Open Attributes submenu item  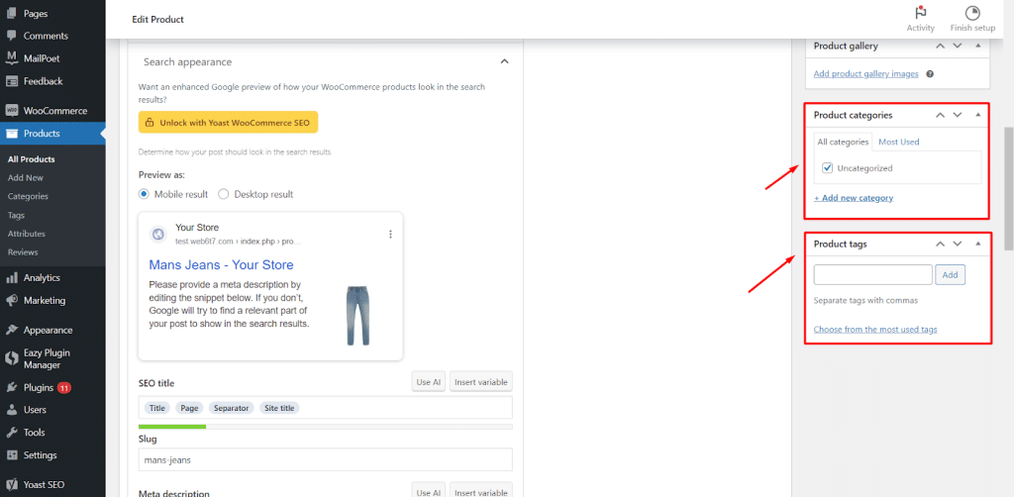click(27, 234)
